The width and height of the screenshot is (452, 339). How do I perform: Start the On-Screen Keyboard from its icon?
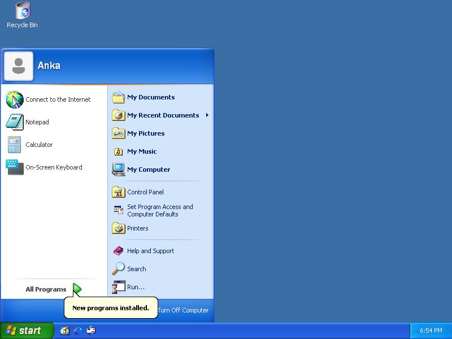click(x=15, y=167)
